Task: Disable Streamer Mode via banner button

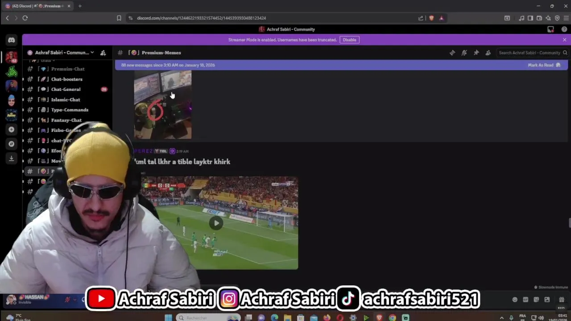Action: click(349, 40)
